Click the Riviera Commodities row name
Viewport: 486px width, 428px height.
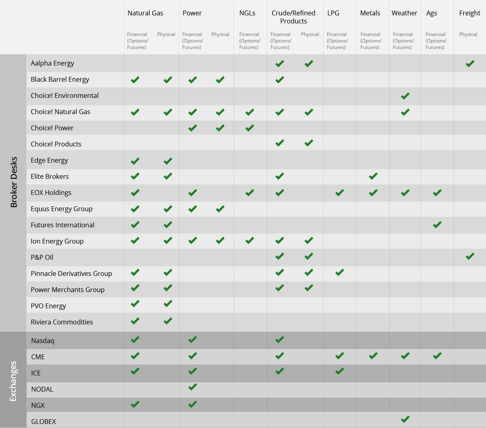(62, 322)
